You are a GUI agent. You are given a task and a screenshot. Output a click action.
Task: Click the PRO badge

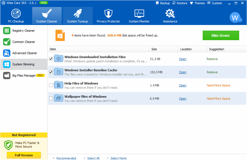(40, 76)
